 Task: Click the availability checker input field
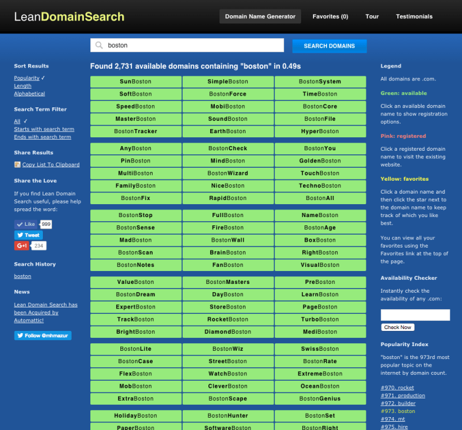pyautogui.click(x=415, y=315)
